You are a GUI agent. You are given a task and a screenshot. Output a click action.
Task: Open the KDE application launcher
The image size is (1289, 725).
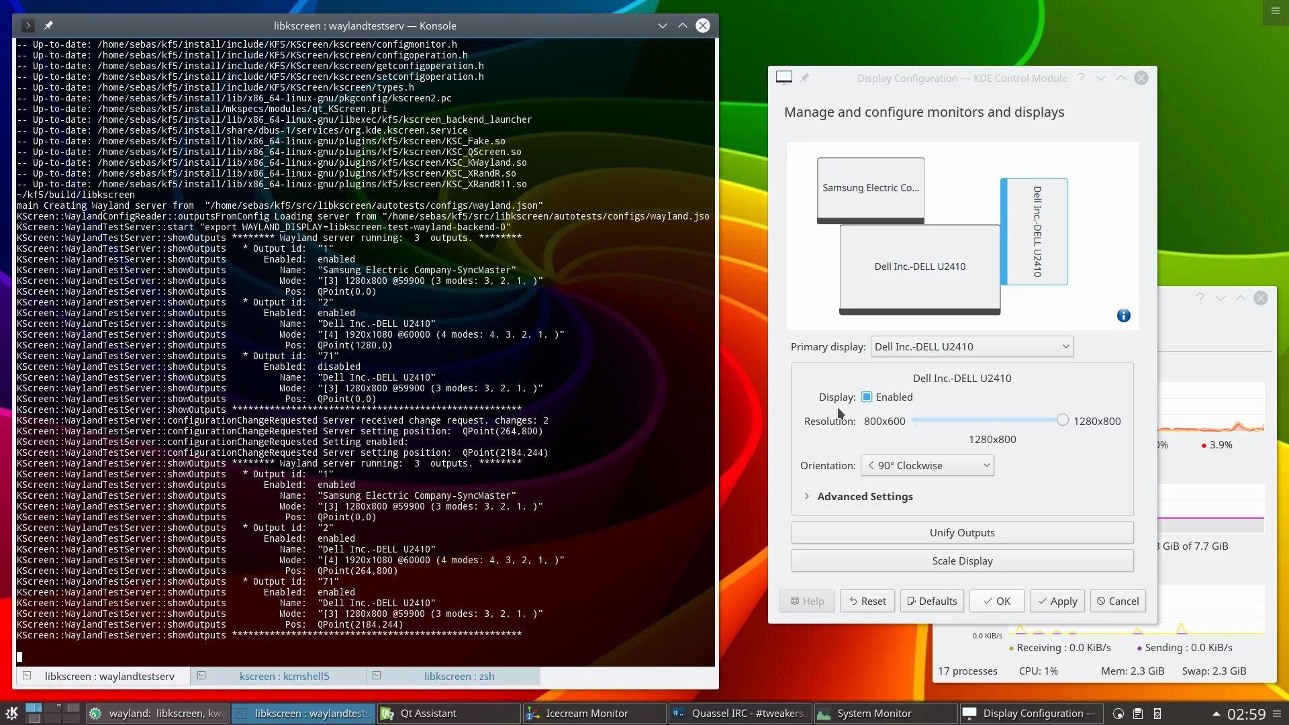[11, 713]
